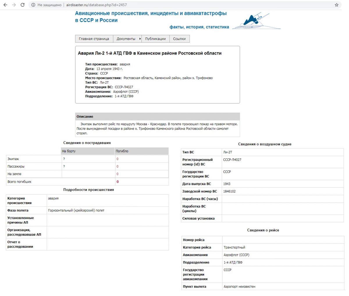Screen dimensions: 349x296
Task: Click the 'Установленные причины АП' label
Action: pyautogui.click(x=20, y=220)
